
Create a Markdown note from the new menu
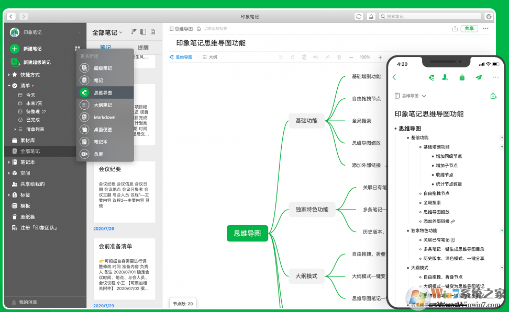103,117
